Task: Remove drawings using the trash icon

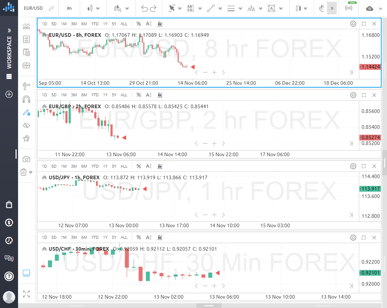Action: coord(24,172)
